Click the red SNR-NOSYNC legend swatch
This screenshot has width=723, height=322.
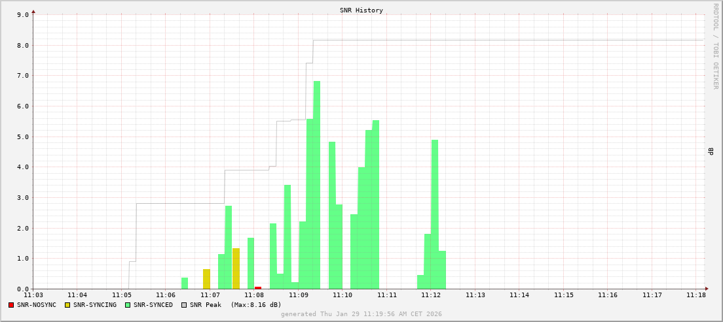[x=11, y=305]
